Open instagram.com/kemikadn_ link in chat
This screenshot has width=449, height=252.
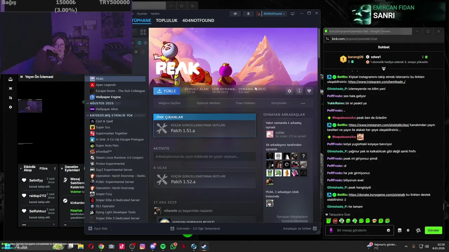pos(376,82)
